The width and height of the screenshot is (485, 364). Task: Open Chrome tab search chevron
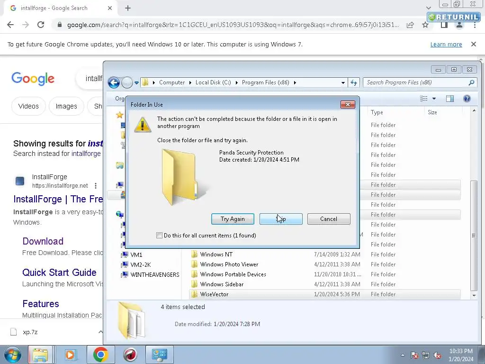428,8
